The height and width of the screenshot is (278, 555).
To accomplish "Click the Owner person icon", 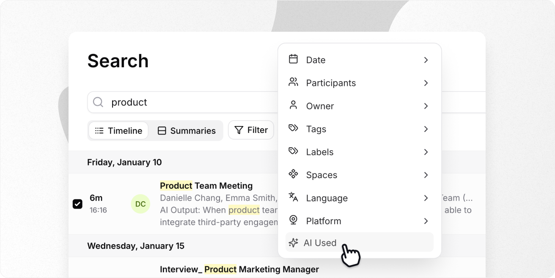I will (293, 105).
